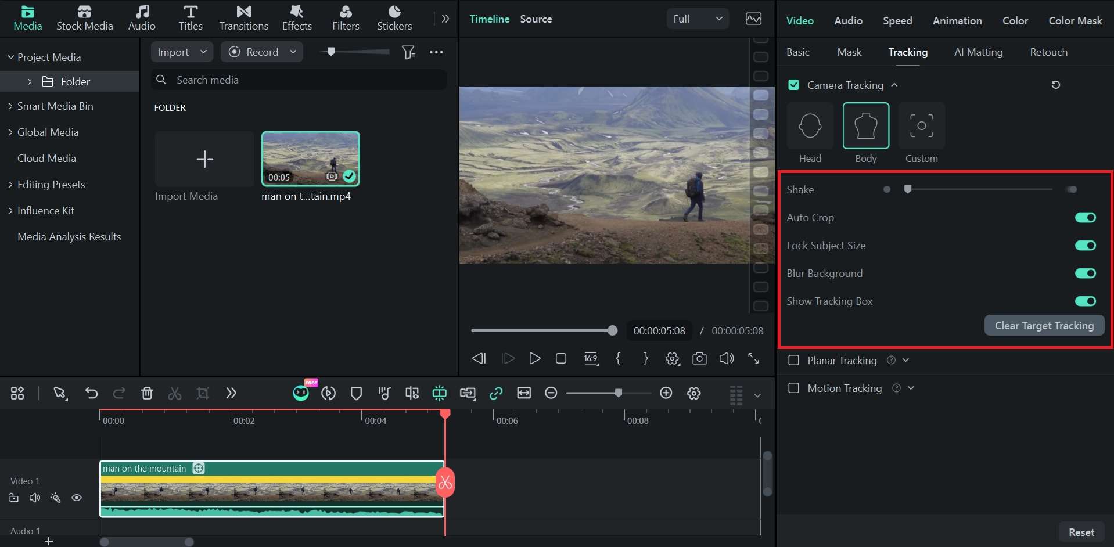Hide Video 1 track with eye icon

[x=77, y=498]
